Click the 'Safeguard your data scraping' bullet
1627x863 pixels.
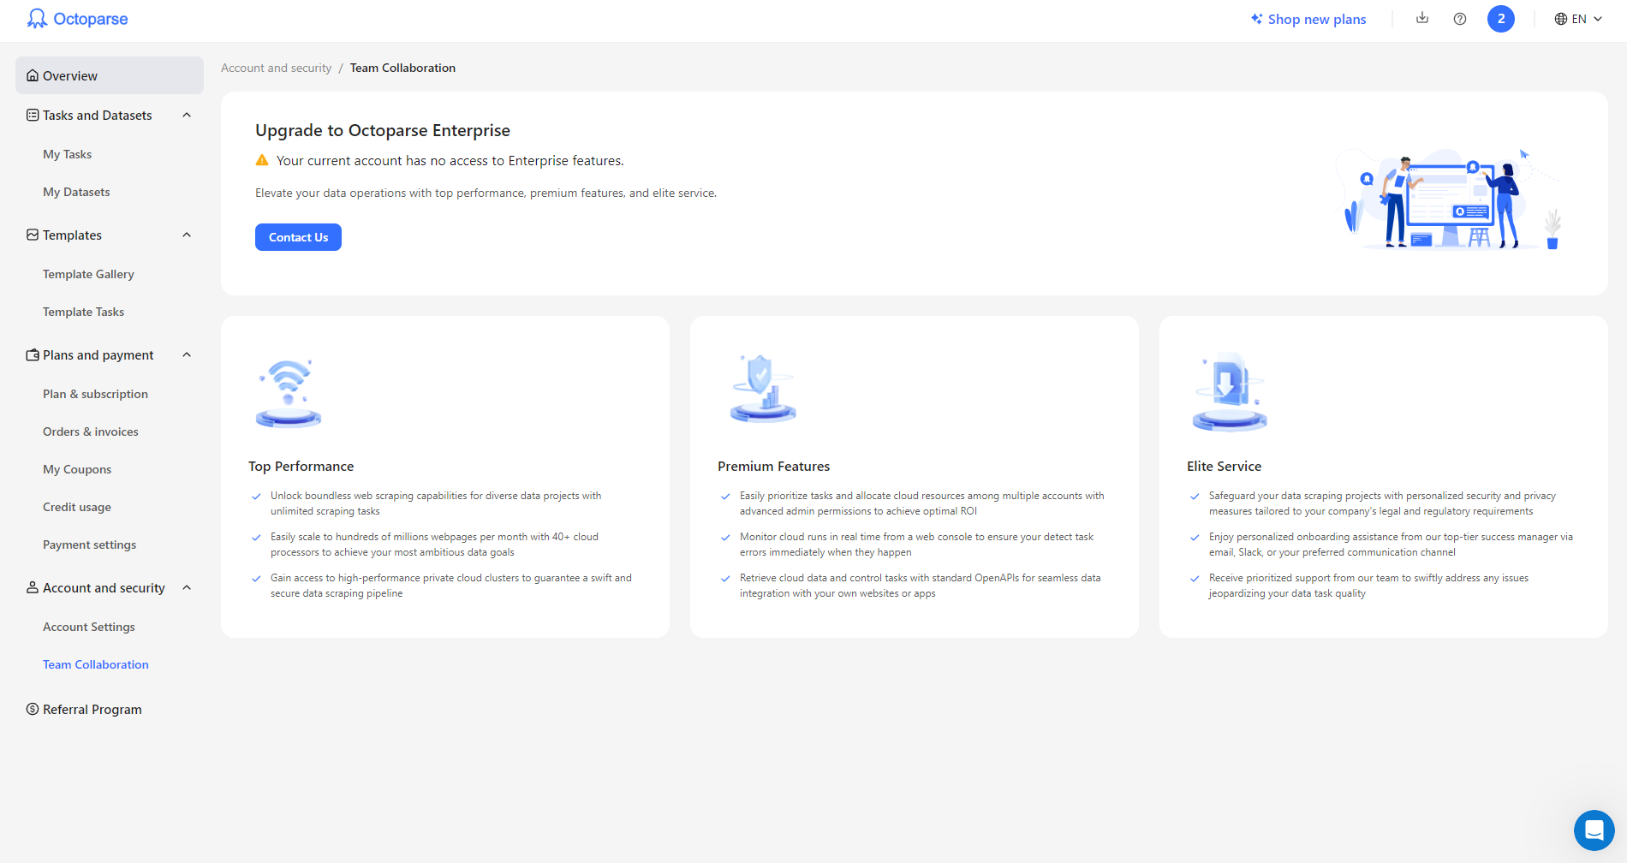pyautogui.click(x=1382, y=503)
